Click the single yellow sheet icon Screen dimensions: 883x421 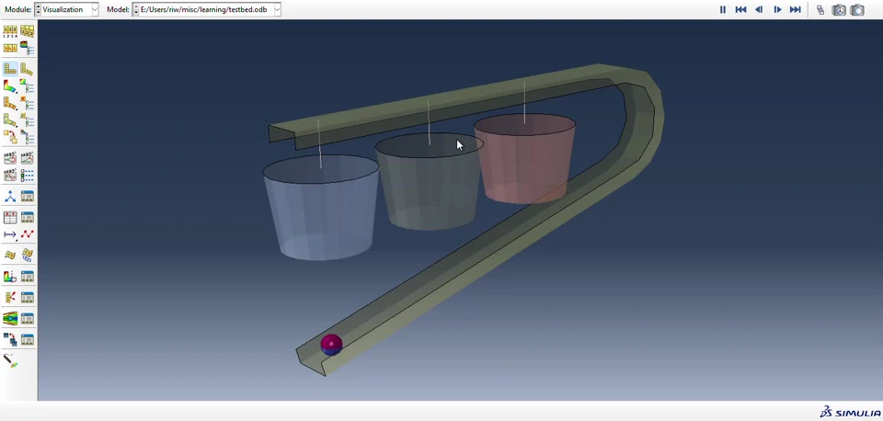(10, 255)
